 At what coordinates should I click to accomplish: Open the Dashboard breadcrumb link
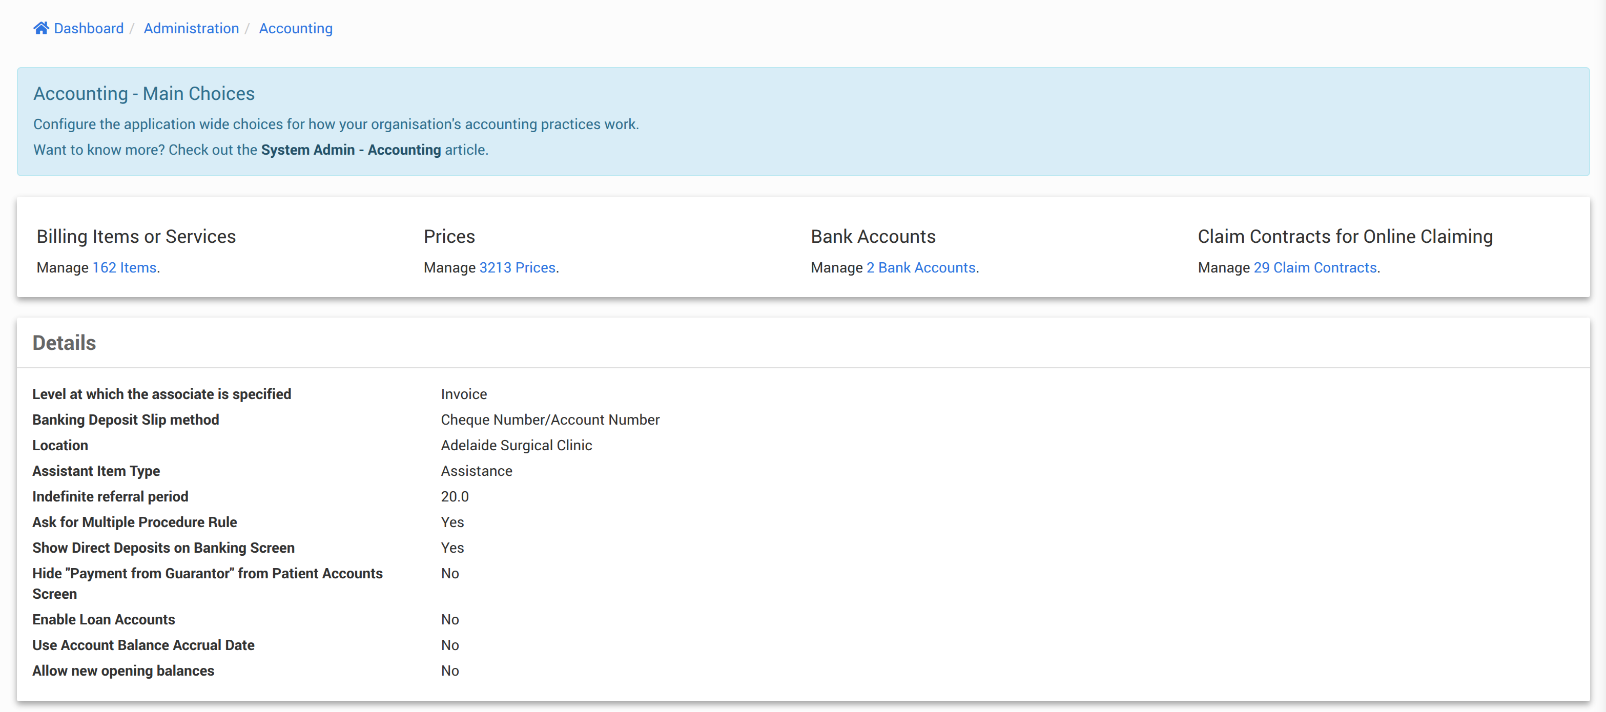pyautogui.click(x=89, y=29)
